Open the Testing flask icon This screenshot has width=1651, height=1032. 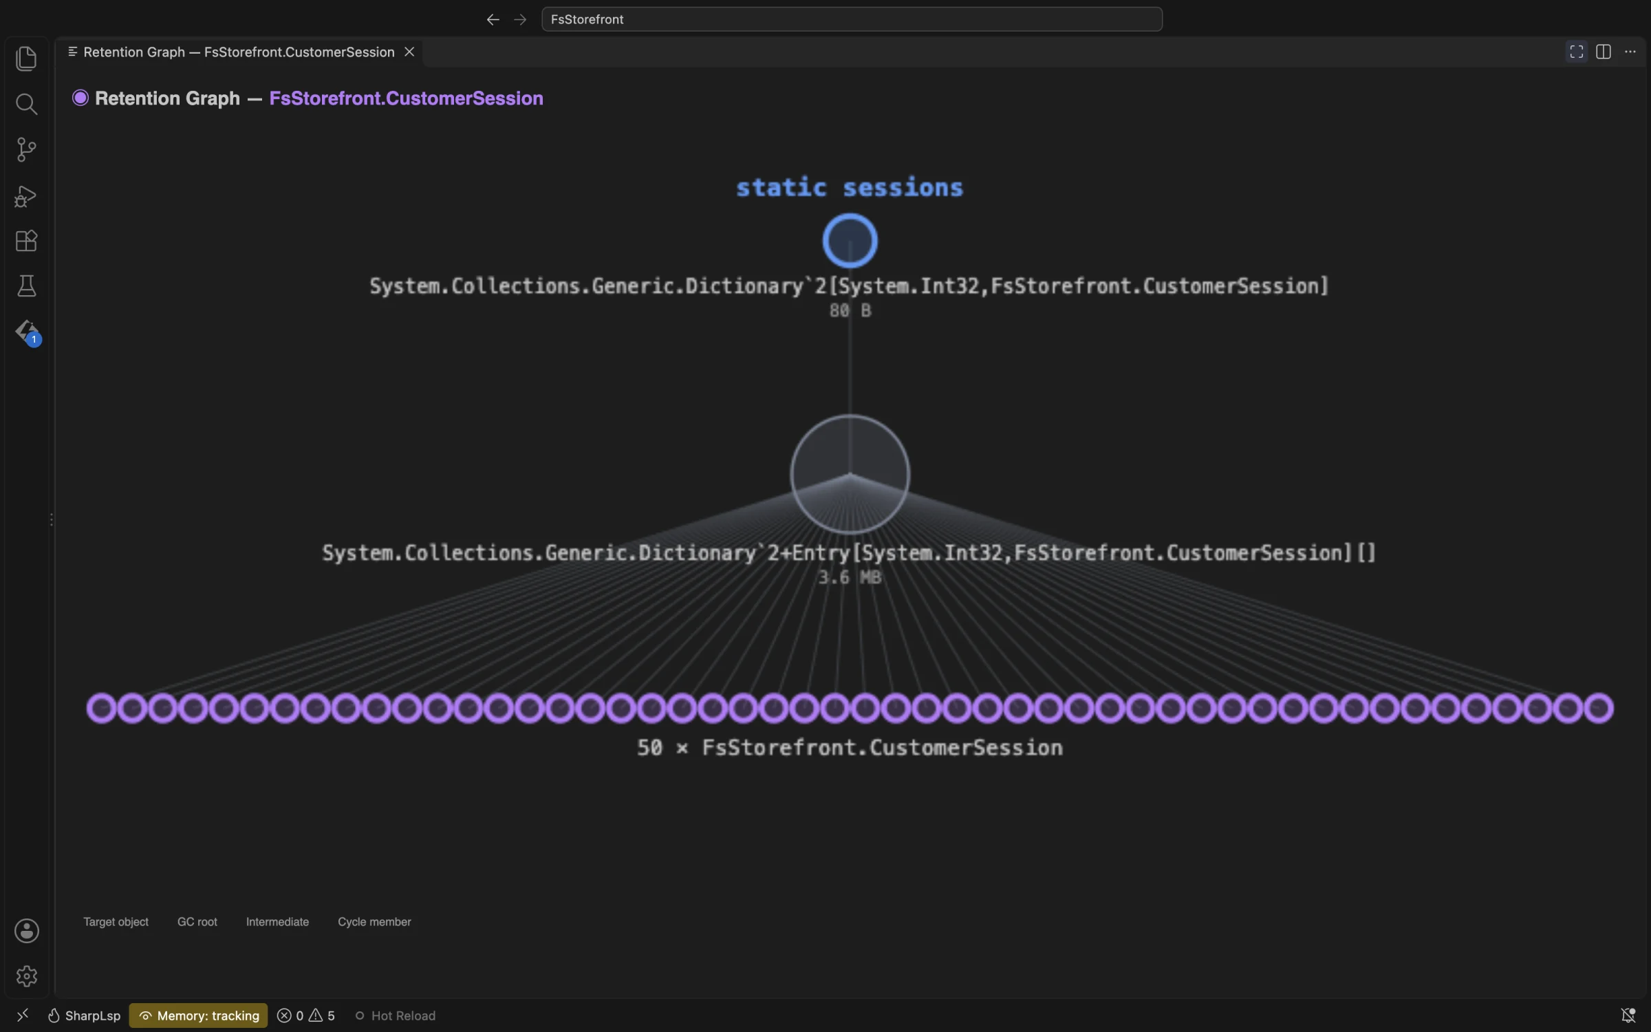(26, 286)
